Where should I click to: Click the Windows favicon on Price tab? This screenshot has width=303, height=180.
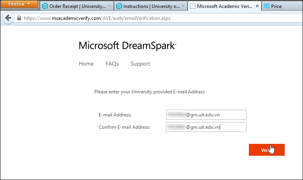(266, 6)
